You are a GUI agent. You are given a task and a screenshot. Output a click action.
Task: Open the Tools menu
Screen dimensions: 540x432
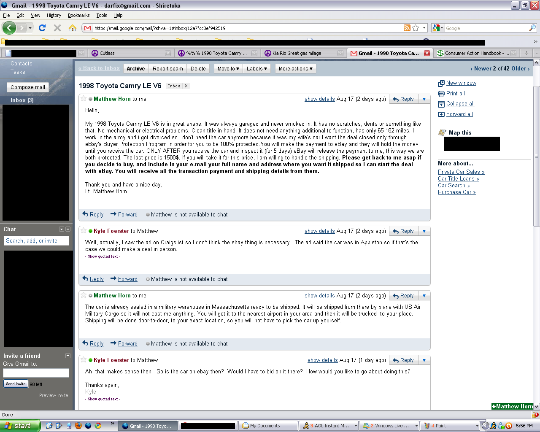point(102,15)
